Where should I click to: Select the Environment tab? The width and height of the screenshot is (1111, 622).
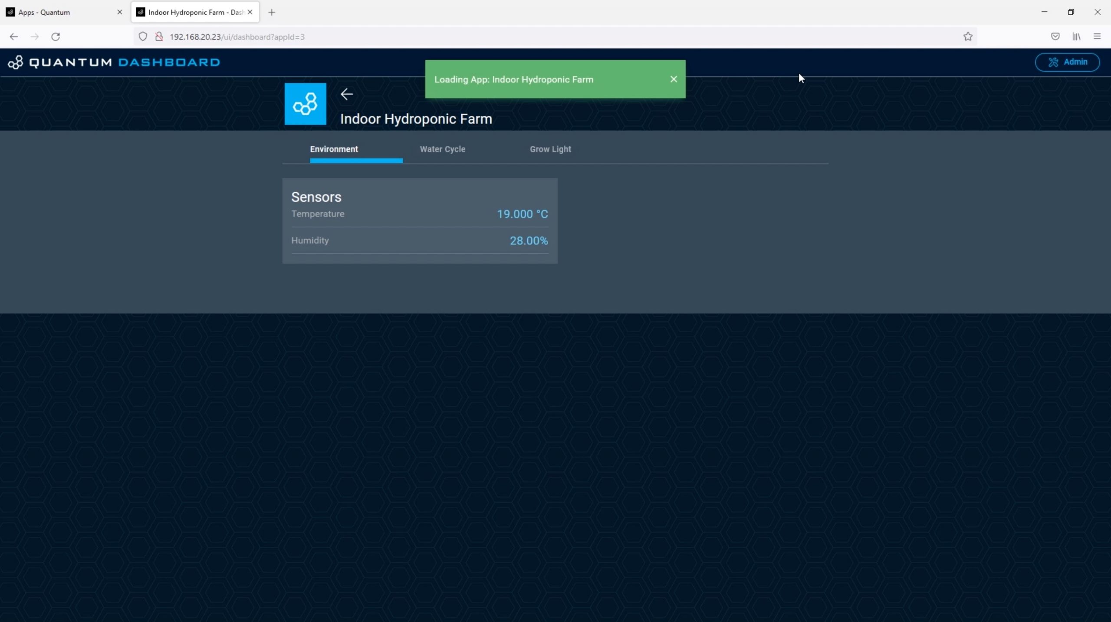pos(334,149)
